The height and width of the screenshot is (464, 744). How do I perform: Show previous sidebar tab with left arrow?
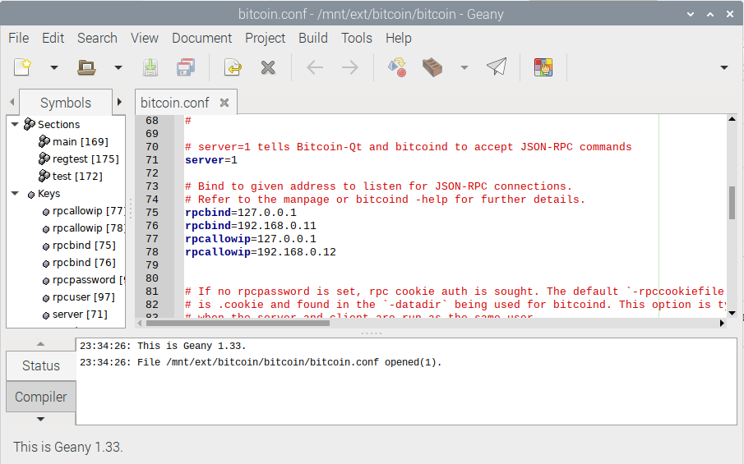pyautogui.click(x=12, y=102)
